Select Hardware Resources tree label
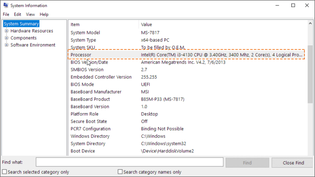 point(32,31)
